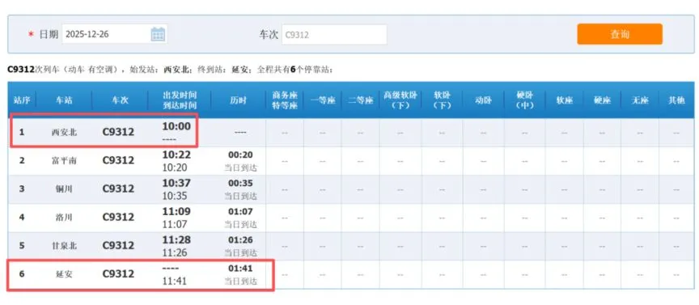Click the 日期 field label
Viewport: 699px width, 305px height.
pos(49,34)
